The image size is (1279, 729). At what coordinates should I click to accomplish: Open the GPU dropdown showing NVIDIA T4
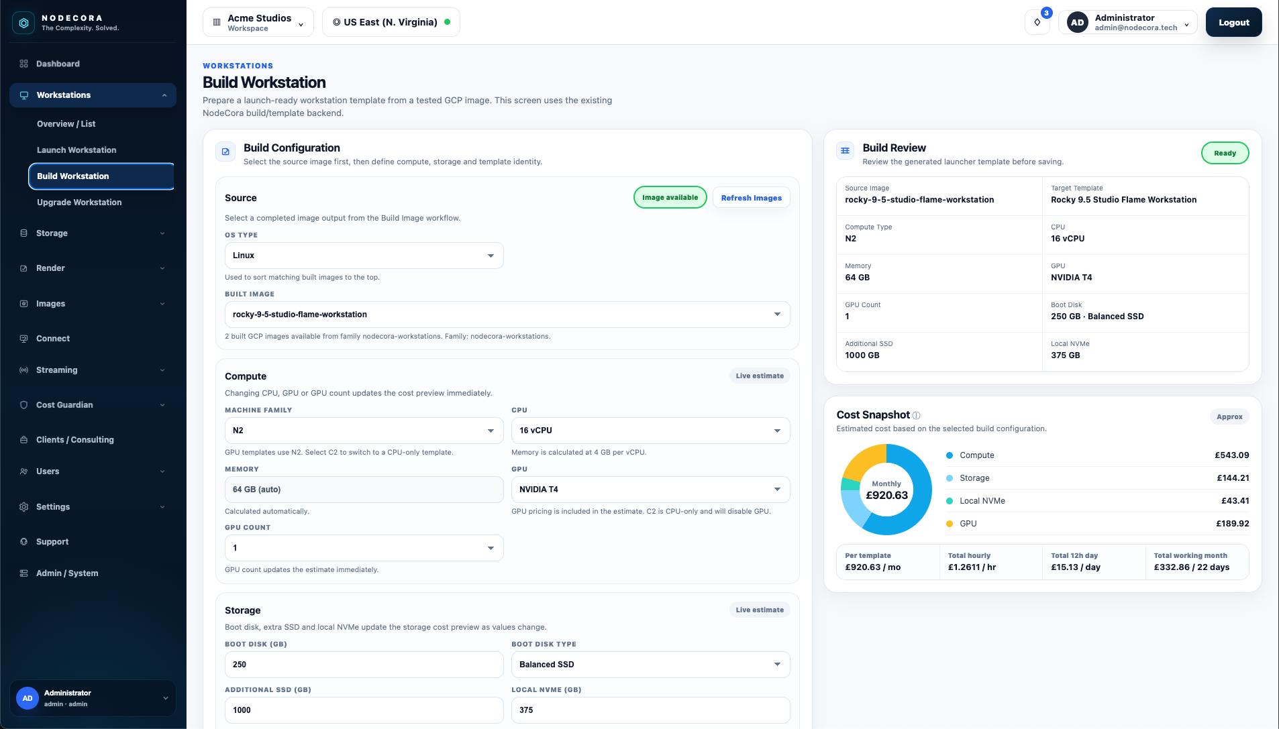[651, 490]
